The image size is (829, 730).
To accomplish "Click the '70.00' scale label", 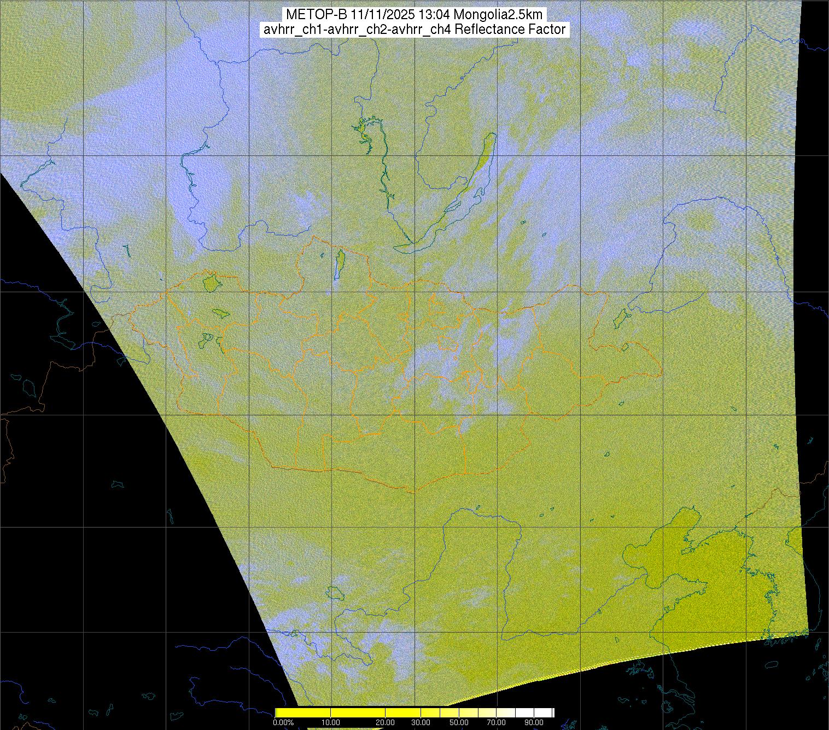I will (496, 723).
